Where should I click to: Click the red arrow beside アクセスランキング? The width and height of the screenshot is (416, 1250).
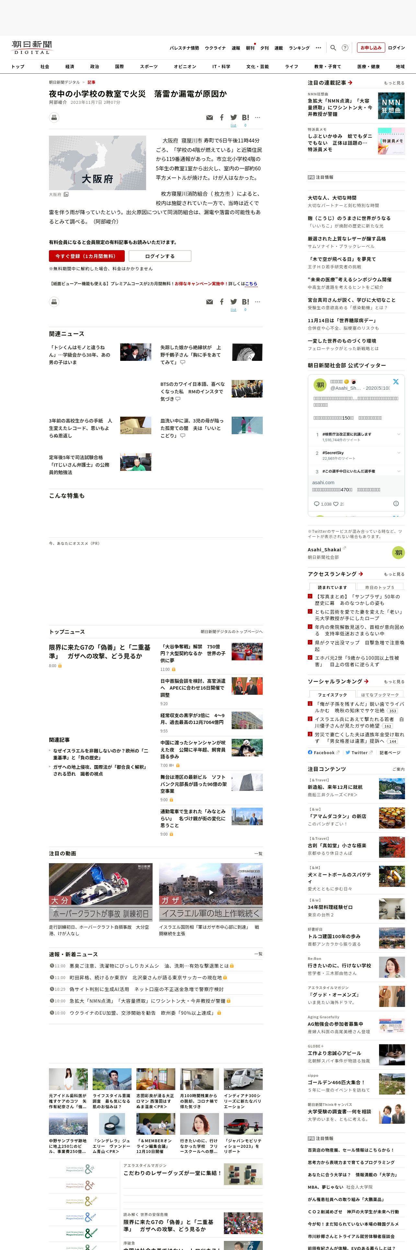point(361,573)
